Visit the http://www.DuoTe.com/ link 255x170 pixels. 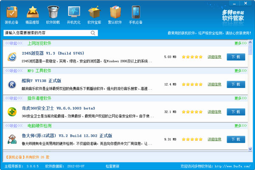tap(232, 166)
